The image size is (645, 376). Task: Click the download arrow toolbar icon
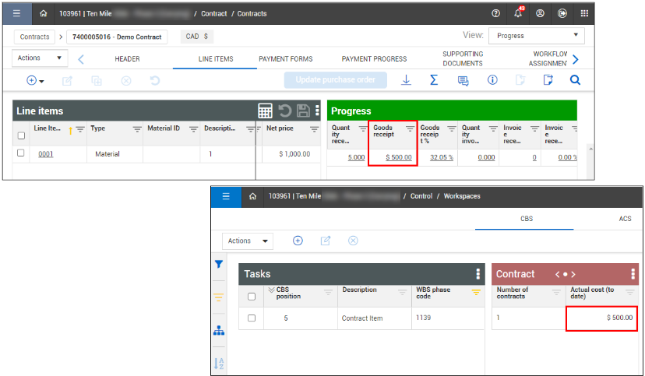(x=406, y=80)
